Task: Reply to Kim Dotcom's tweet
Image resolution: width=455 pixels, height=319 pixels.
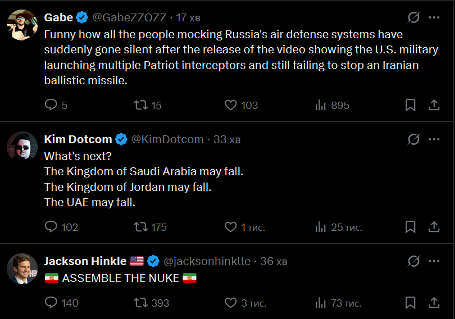Action: (51, 227)
